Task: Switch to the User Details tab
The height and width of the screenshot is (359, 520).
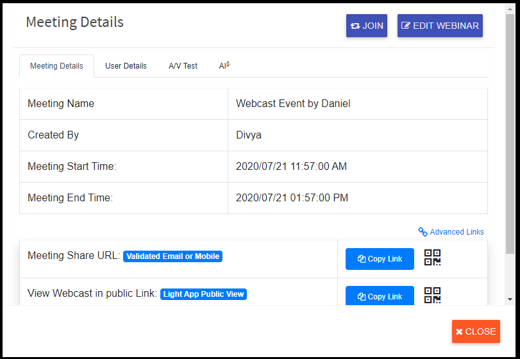Action: [126, 66]
